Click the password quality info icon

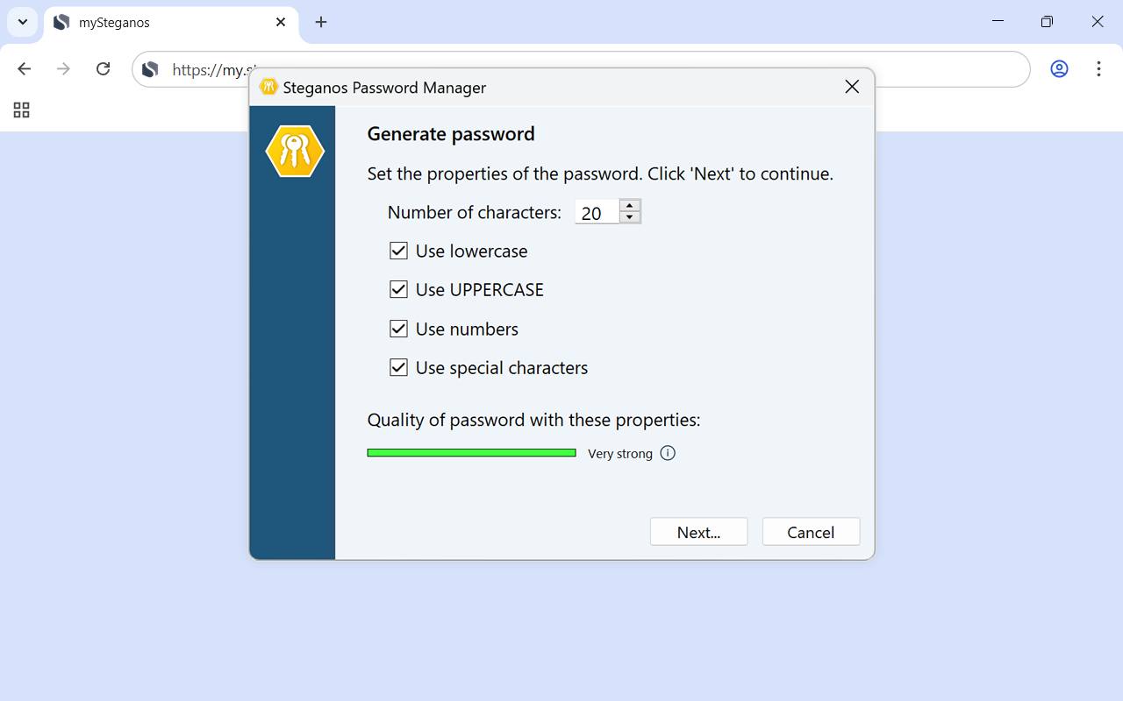pos(668,453)
